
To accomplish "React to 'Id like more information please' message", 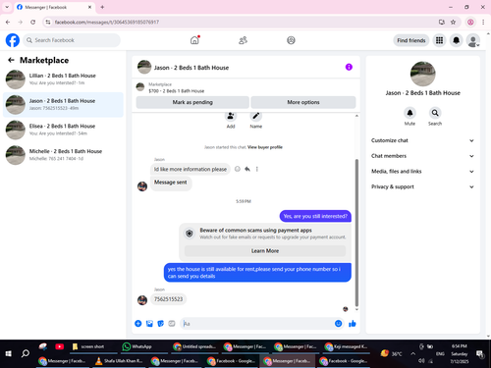I will click(x=238, y=169).
